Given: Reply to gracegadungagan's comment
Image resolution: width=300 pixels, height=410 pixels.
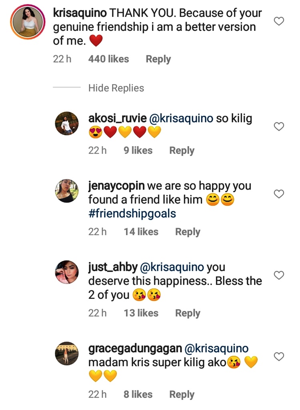Looking at the screenshot, I should (x=182, y=394).
